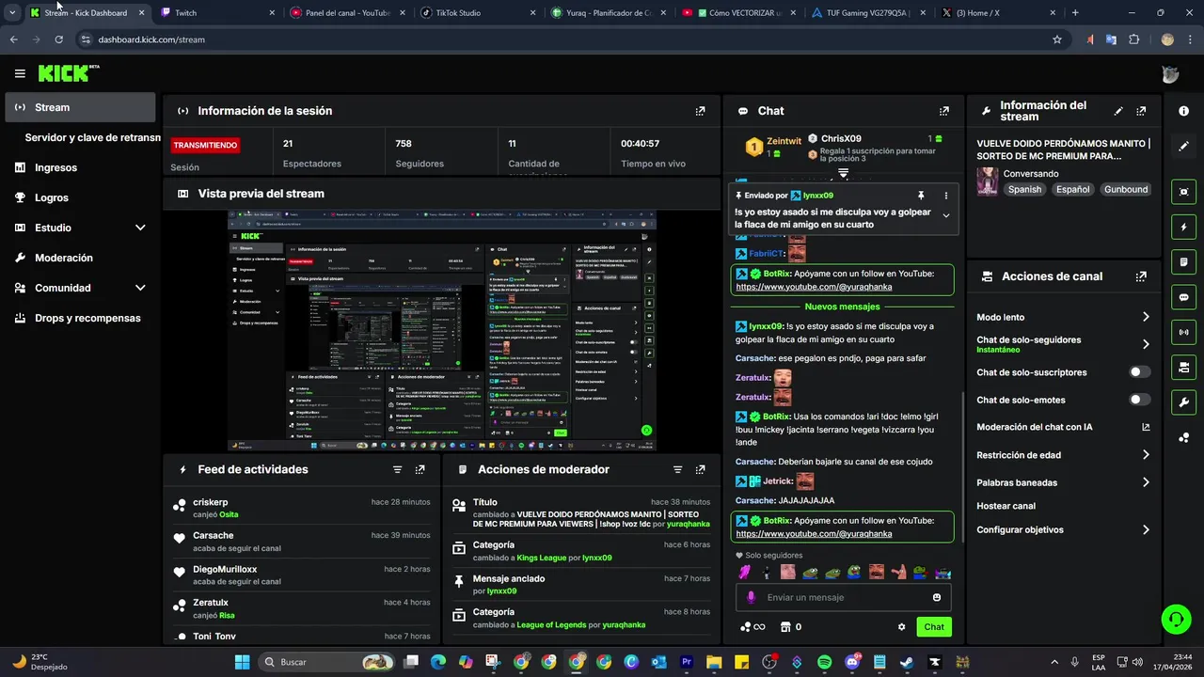Toggle the document widget in the right sidebar
The height and width of the screenshot is (677, 1204).
point(1183,261)
